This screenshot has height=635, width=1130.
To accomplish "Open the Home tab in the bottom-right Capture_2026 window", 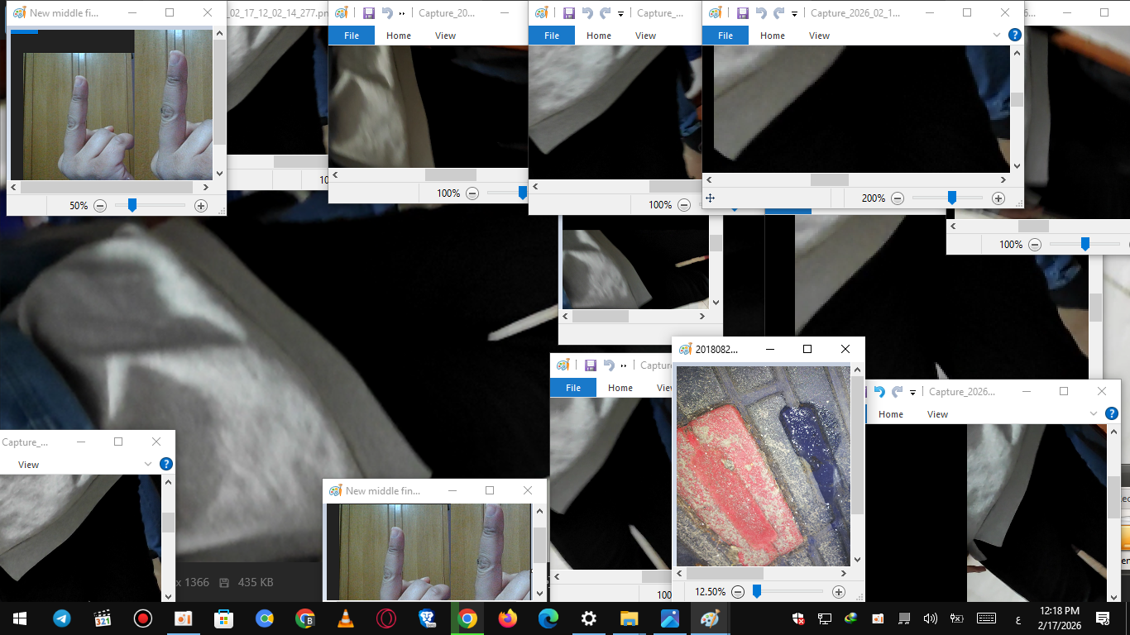I will pyautogui.click(x=891, y=414).
